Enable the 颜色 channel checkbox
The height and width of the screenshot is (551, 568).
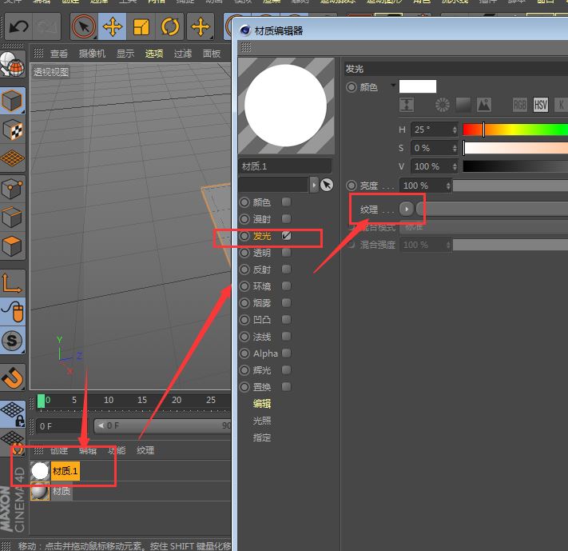click(x=286, y=202)
